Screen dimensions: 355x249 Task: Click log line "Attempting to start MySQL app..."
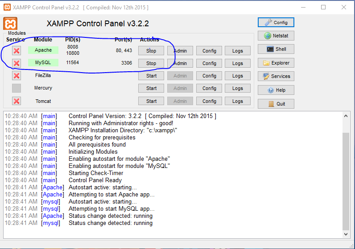click(111, 209)
